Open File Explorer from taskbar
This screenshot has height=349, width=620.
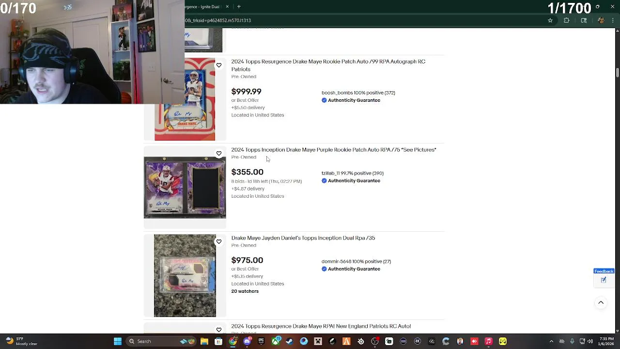[204, 341]
